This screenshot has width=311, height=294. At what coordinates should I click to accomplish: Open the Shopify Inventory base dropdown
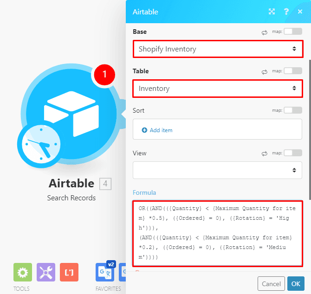click(x=217, y=49)
